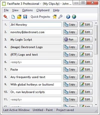Edit empty clip number 11
Viewport: 100px width, 115px height.
click(86, 99)
